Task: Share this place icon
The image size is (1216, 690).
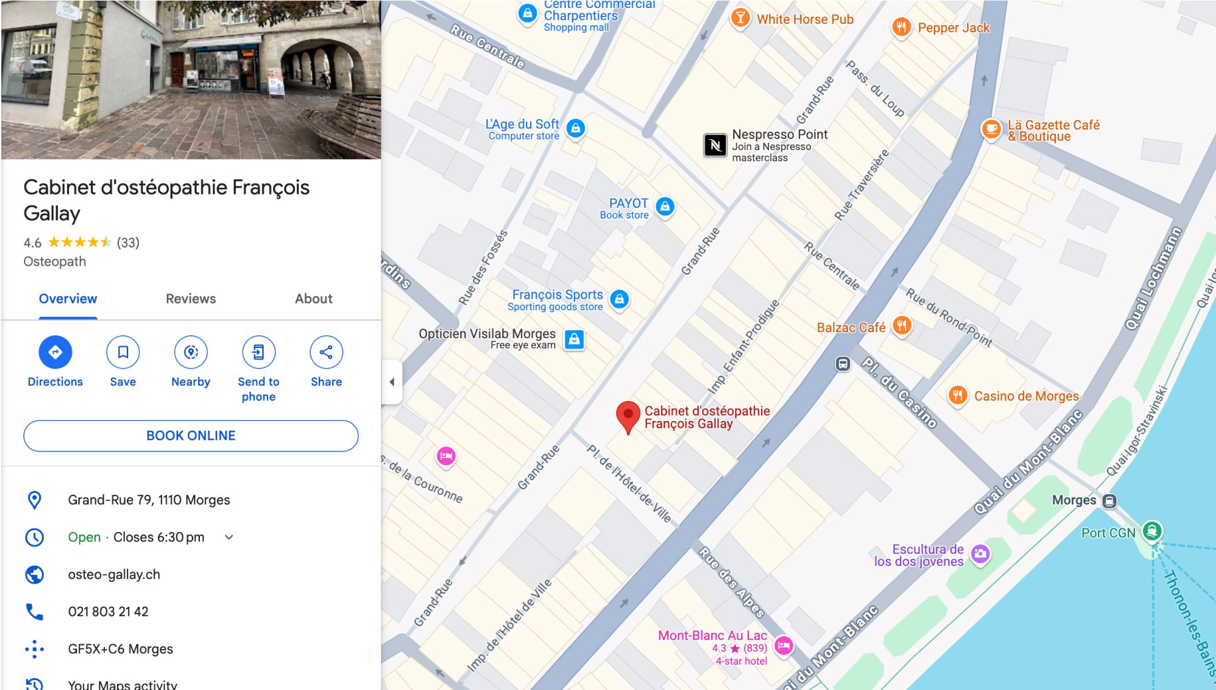Action: 326,352
